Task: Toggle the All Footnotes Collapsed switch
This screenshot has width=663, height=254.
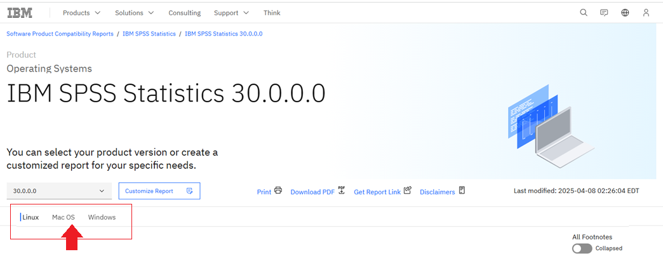Action: (x=582, y=248)
